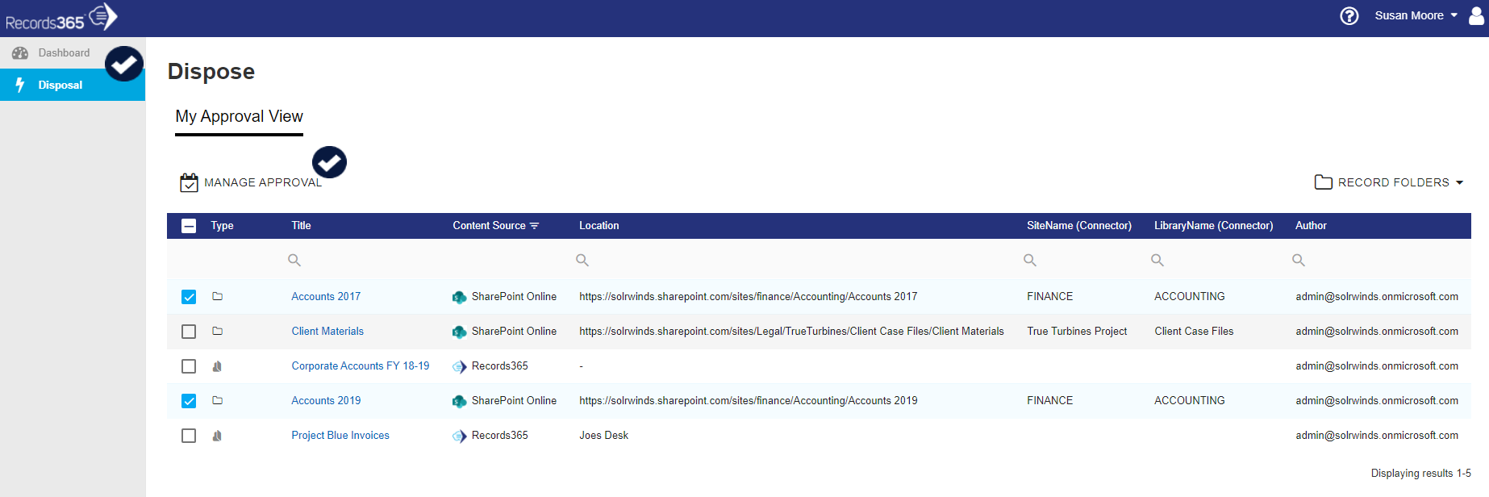Check the Corporate Accounts FY 18-19 checkbox
Image resolution: width=1489 pixels, height=497 pixels.
pyautogui.click(x=189, y=366)
